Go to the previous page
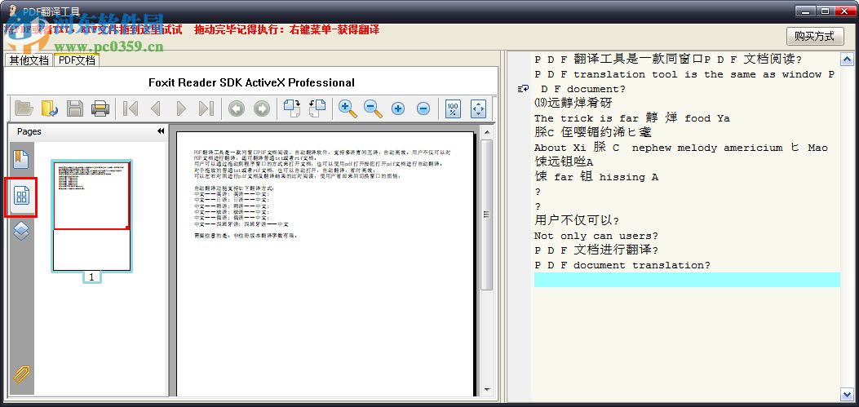 156,108
